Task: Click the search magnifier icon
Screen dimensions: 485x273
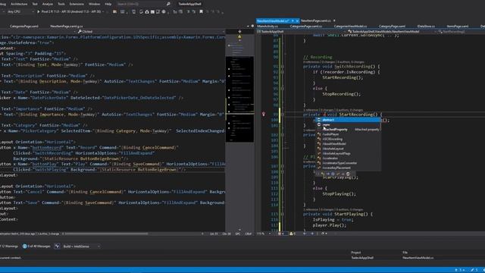Action: click(168, 4)
